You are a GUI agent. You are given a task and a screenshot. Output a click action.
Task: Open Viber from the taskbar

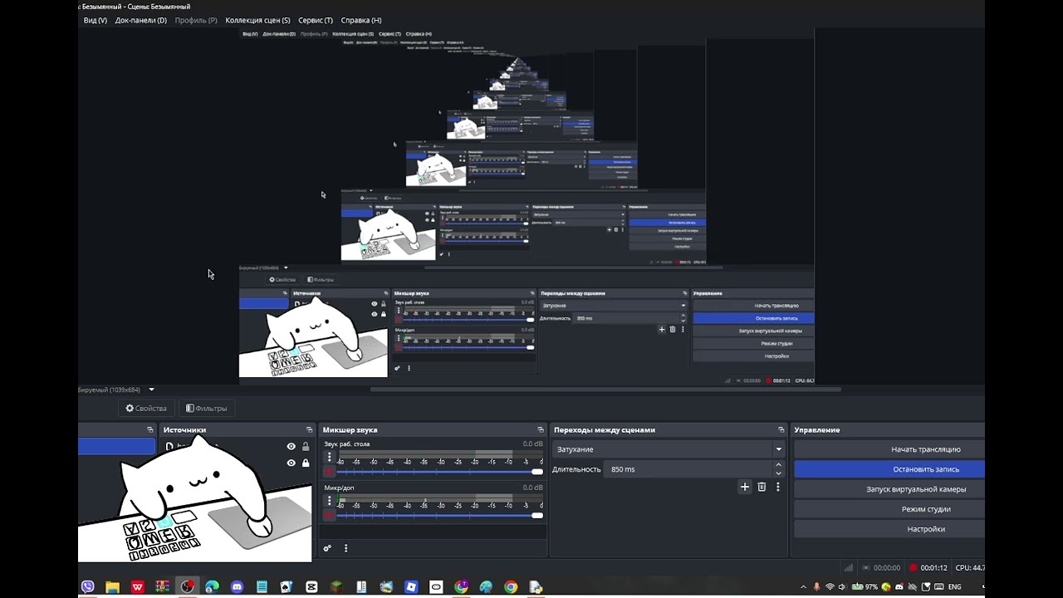(x=88, y=587)
